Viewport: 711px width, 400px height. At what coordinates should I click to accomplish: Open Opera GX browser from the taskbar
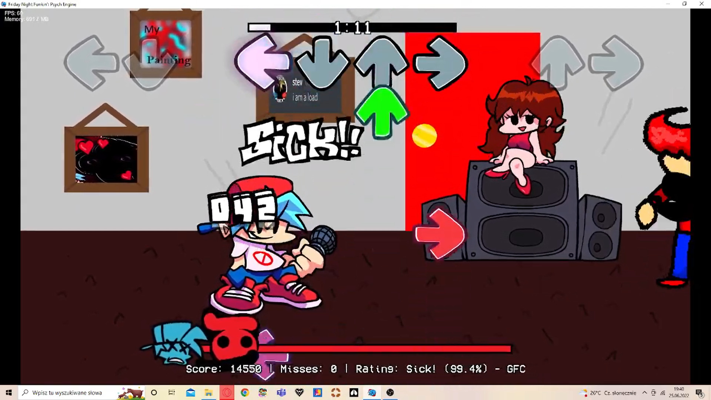(227, 393)
